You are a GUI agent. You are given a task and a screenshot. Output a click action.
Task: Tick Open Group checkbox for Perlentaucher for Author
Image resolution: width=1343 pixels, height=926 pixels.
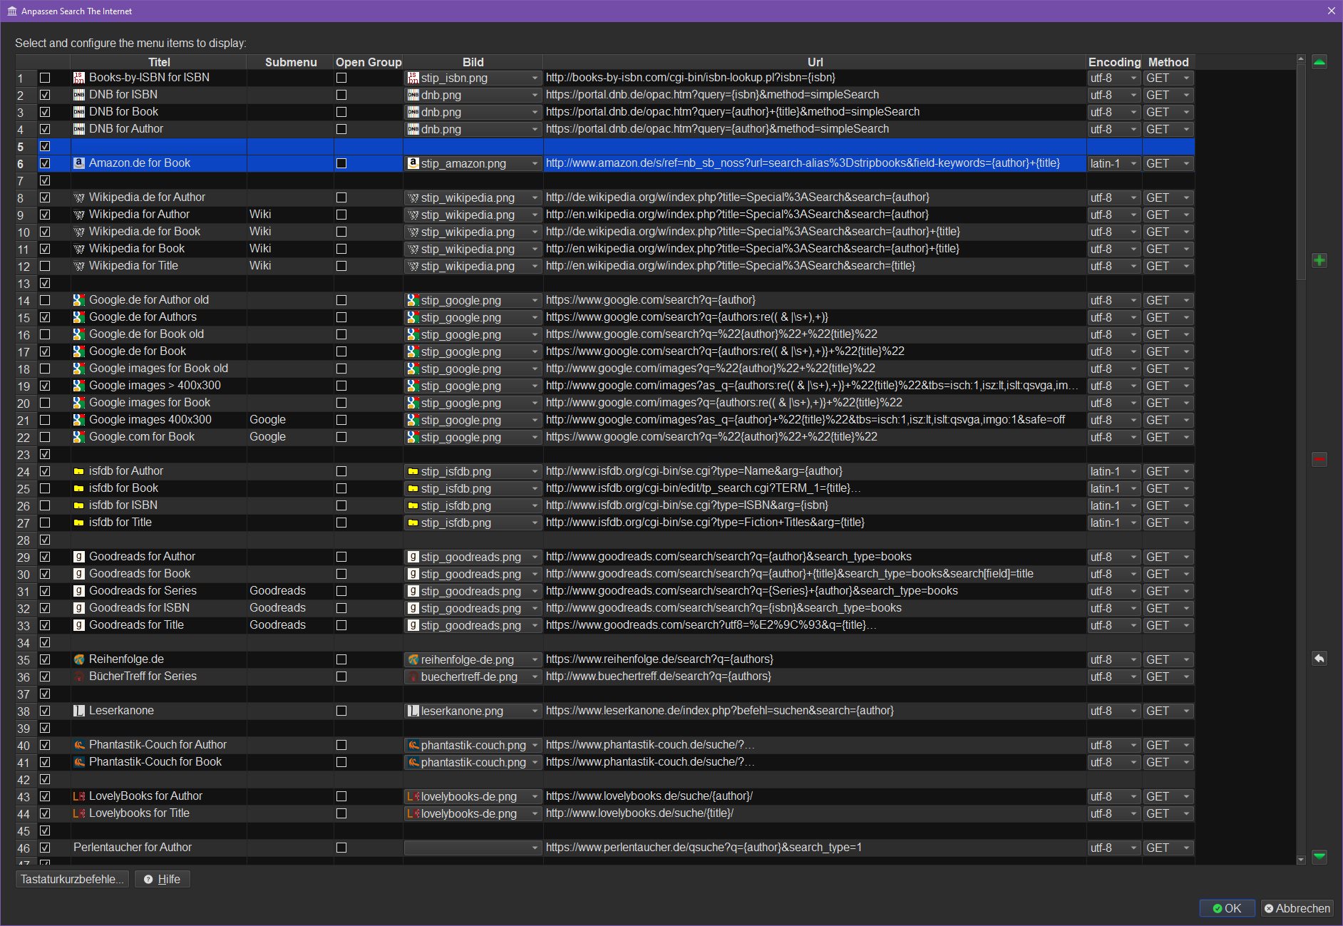click(341, 848)
